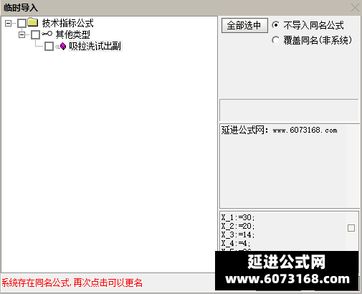Click the scrollbar thumb in the formula code box
Viewport: 362px width, 294px height.
(x=351, y=228)
